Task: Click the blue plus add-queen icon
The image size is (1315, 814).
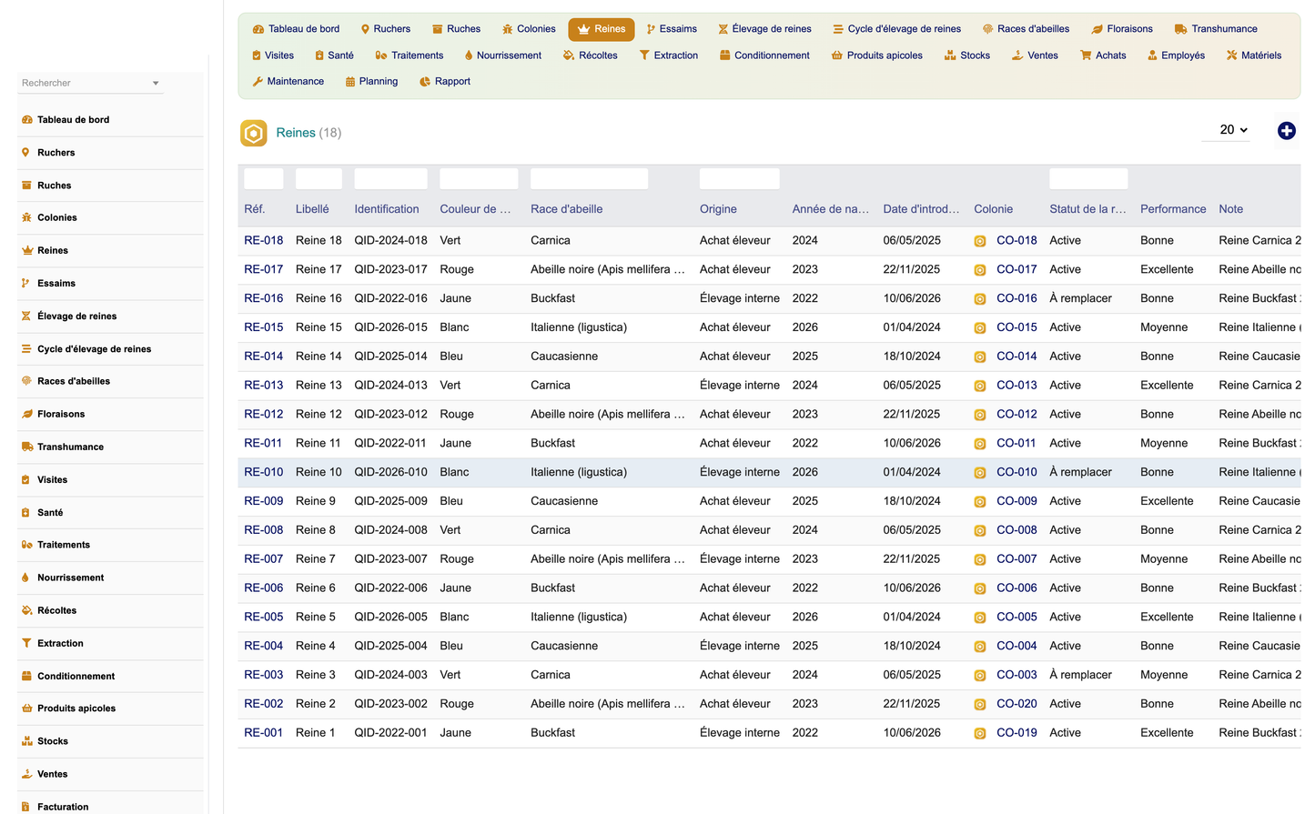Action: [x=1286, y=131]
